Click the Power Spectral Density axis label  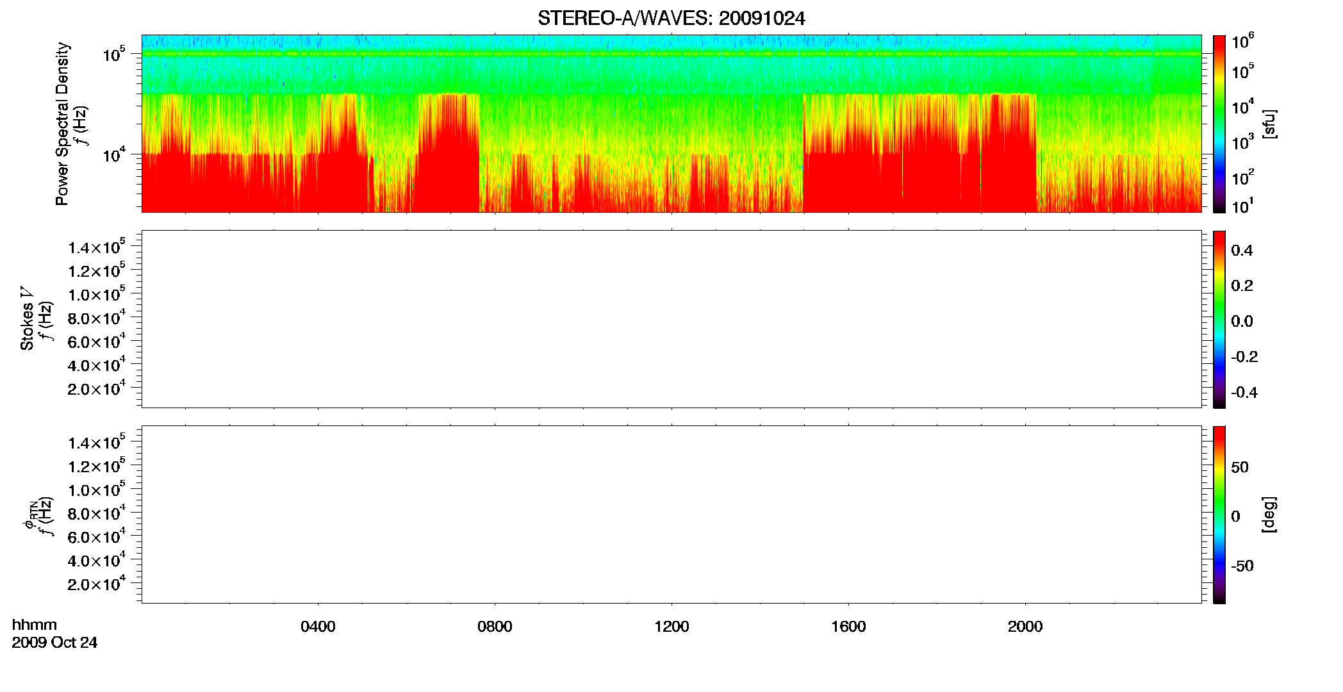point(62,124)
